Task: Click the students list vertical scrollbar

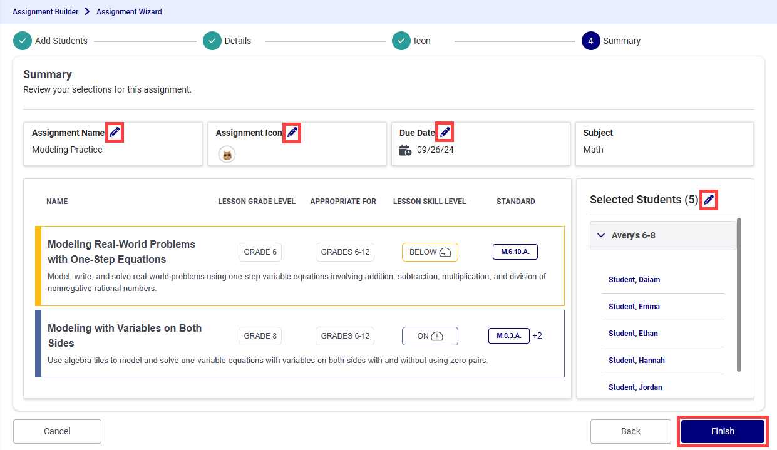Action: tap(739, 295)
